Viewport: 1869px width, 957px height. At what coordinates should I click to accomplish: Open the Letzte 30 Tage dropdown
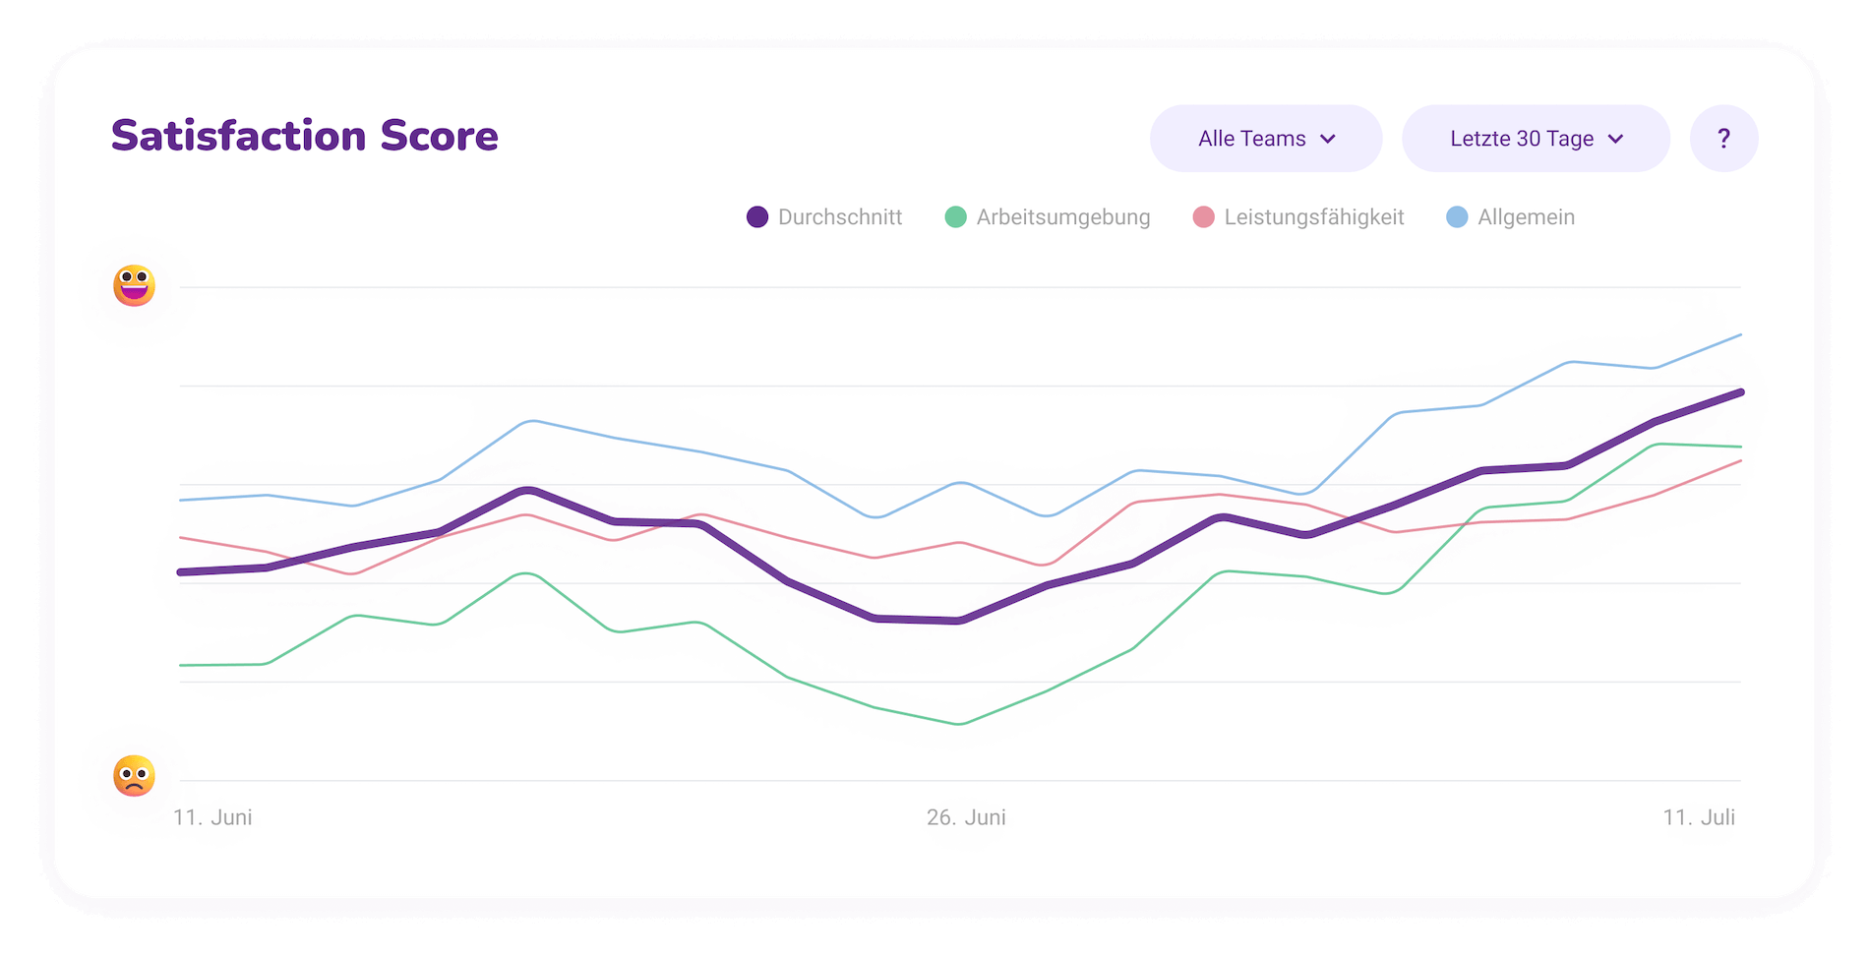click(1535, 139)
